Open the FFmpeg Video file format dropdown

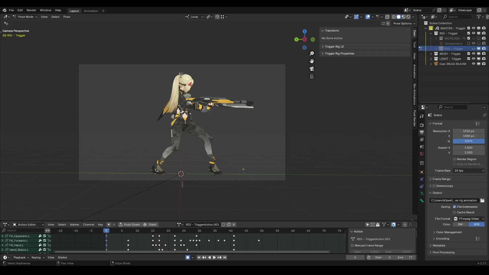[x=469, y=219]
